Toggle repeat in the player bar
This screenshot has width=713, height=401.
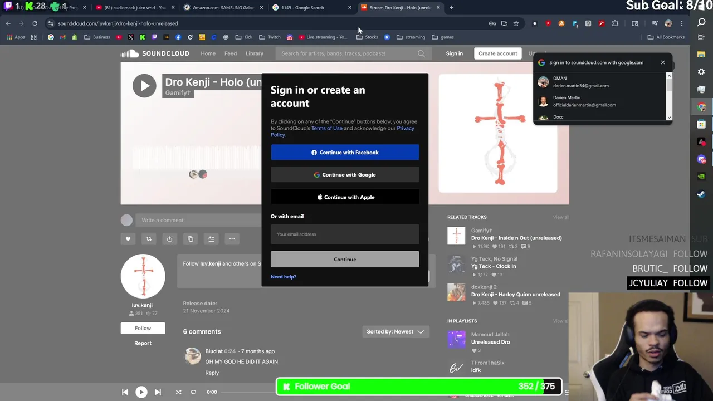click(x=193, y=392)
